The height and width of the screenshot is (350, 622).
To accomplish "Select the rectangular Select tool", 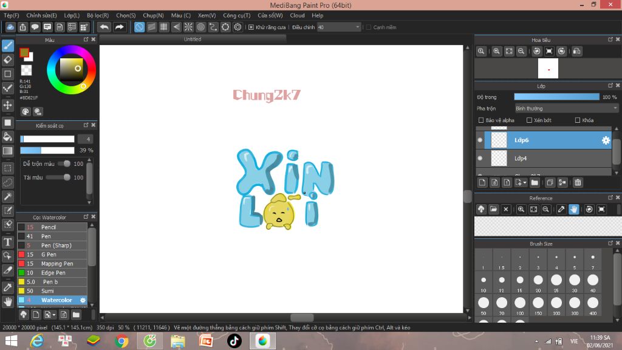I will (8, 168).
